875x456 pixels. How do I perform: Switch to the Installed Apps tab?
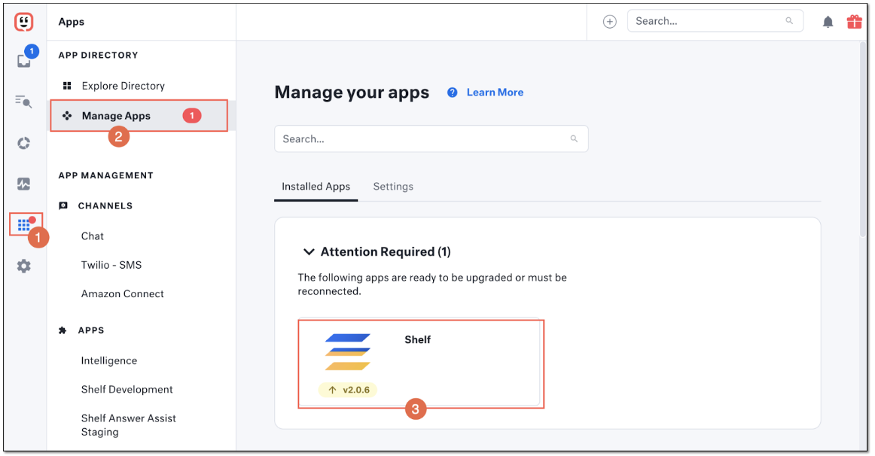[x=316, y=187]
